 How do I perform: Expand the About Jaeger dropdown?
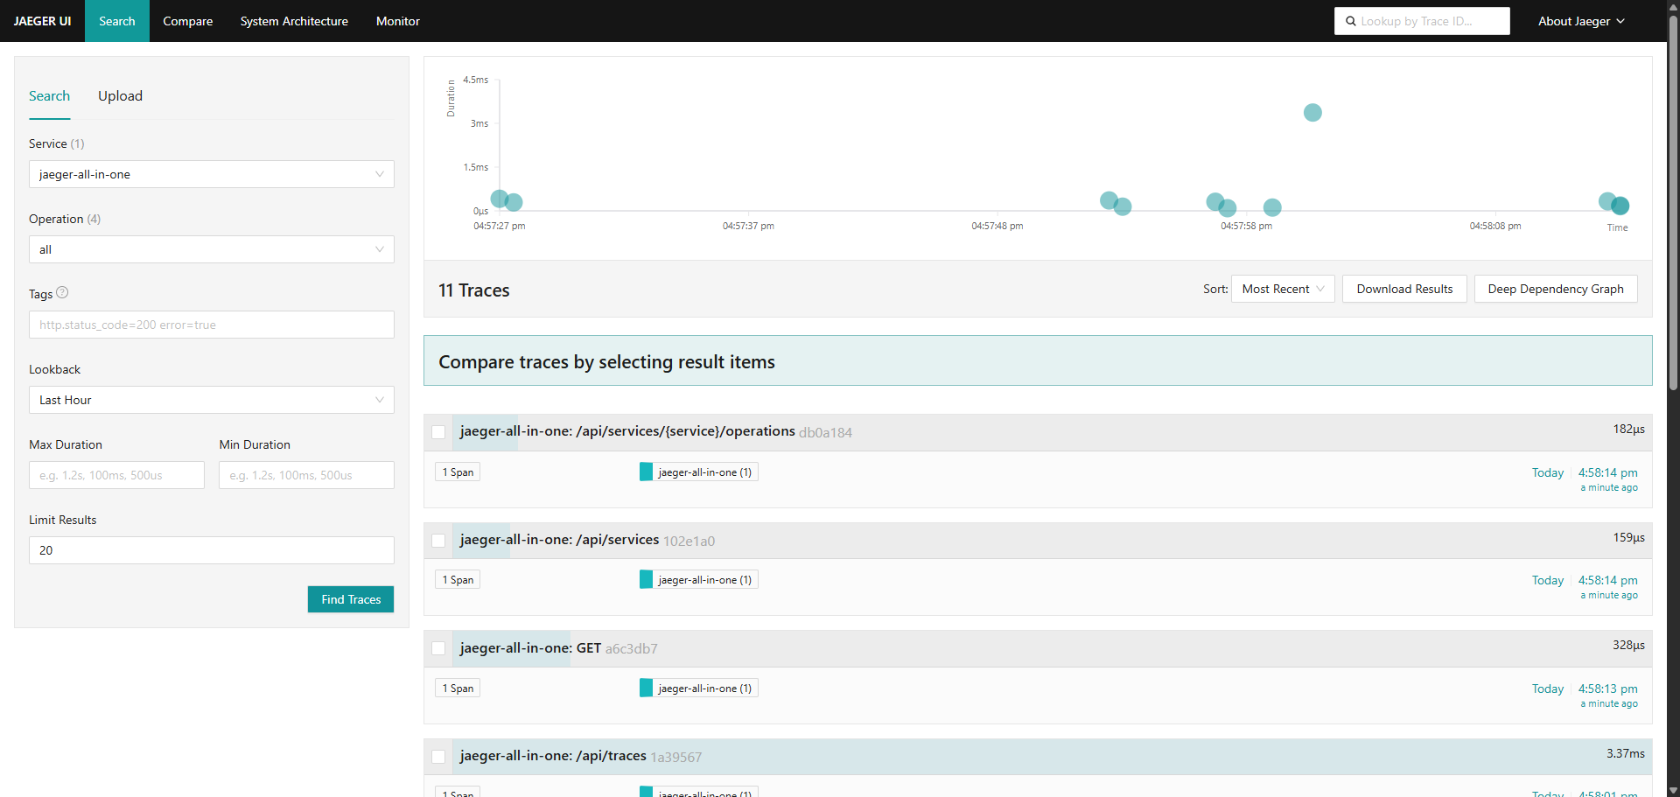pyautogui.click(x=1581, y=21)
